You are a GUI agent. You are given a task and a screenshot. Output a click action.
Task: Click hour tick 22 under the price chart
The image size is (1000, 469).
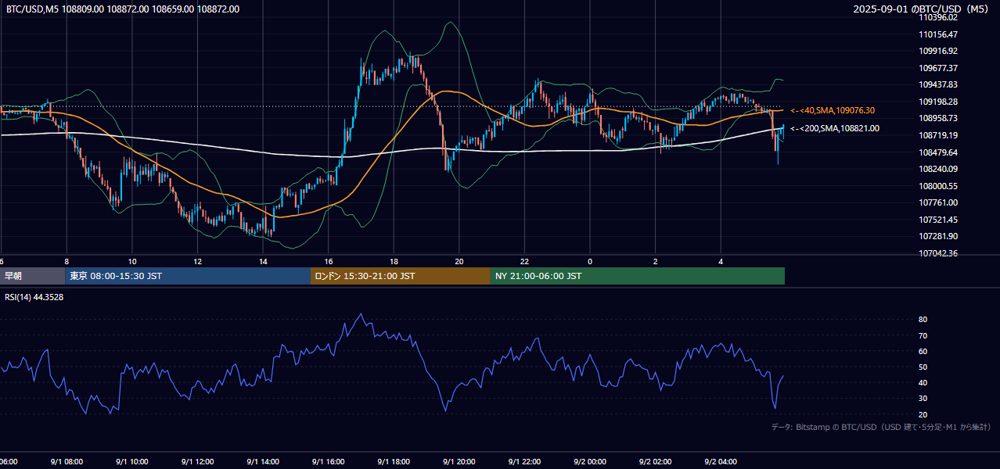click(524, 261)
